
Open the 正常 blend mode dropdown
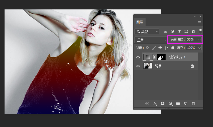tap(151, 40)
